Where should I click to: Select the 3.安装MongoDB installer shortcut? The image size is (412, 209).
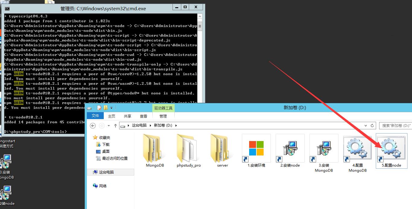(324, 149)
